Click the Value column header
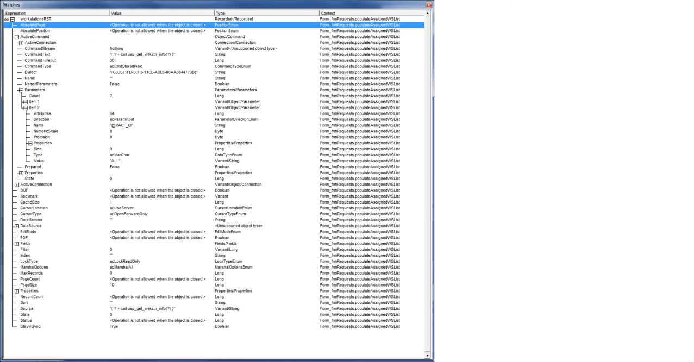 pos(161,13)
